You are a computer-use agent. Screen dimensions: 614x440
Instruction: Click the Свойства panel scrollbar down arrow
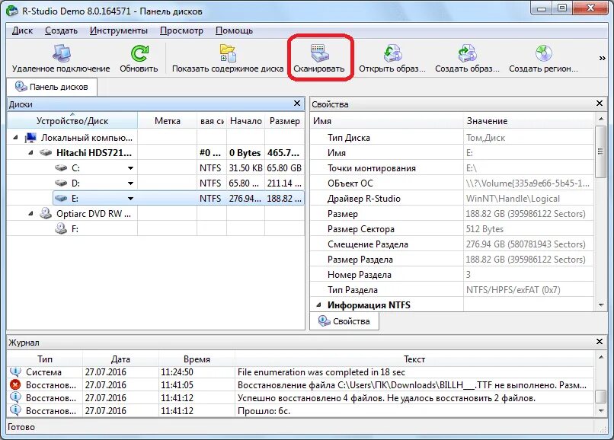click(600, 304)
